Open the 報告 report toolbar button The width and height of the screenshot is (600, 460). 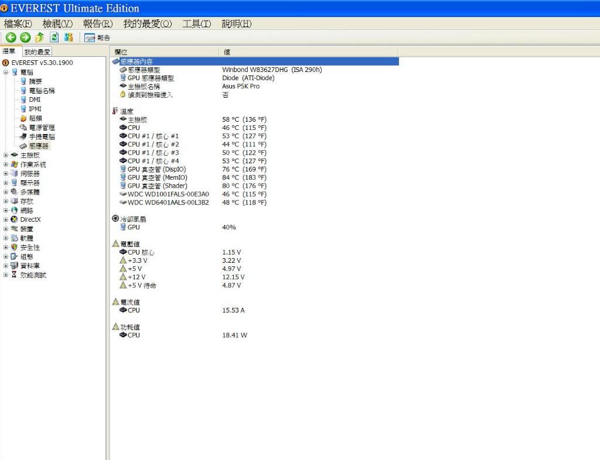pyautogui.click(x=97, y=37)
